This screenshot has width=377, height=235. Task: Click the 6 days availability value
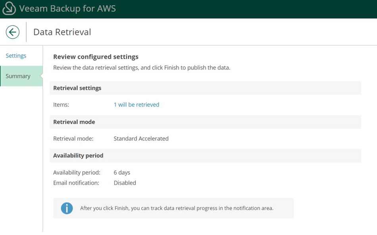[122, 173]
